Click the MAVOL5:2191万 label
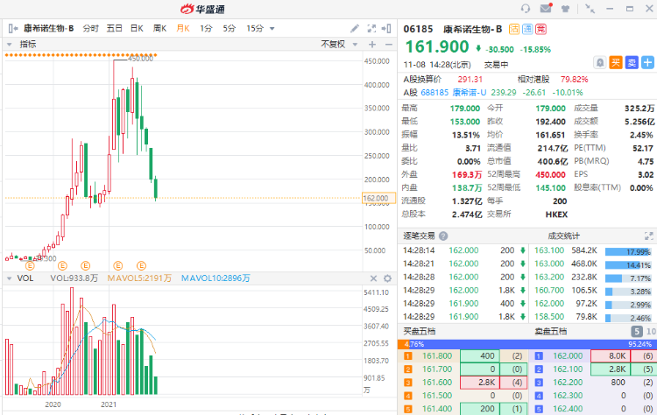Viewport: 657px width, 415px height. (x=139, y=278)
